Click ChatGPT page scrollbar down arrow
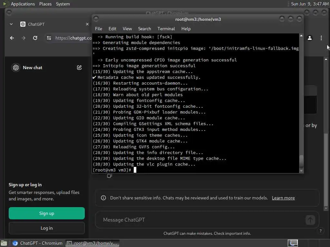The image size is (330, 247). point(326,208)
